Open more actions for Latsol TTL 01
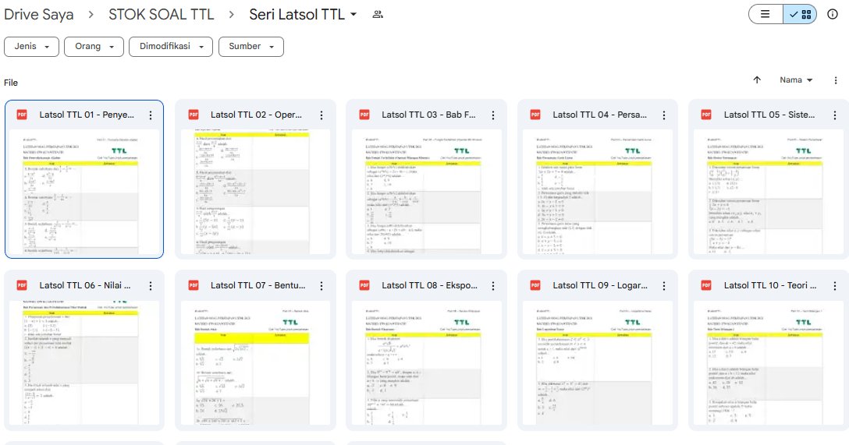 [151, 115]
